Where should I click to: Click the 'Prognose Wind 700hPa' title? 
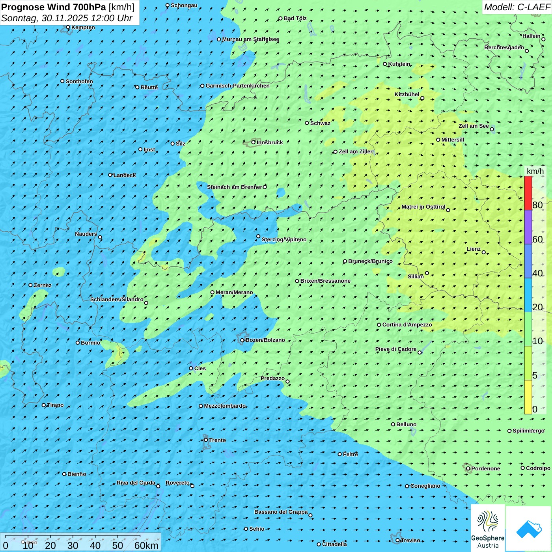click(x=54, y=7)
